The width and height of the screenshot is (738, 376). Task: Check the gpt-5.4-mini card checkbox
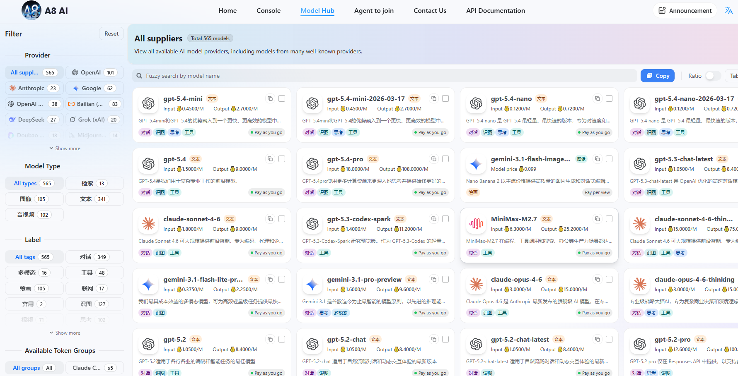[x=282, y=98]
